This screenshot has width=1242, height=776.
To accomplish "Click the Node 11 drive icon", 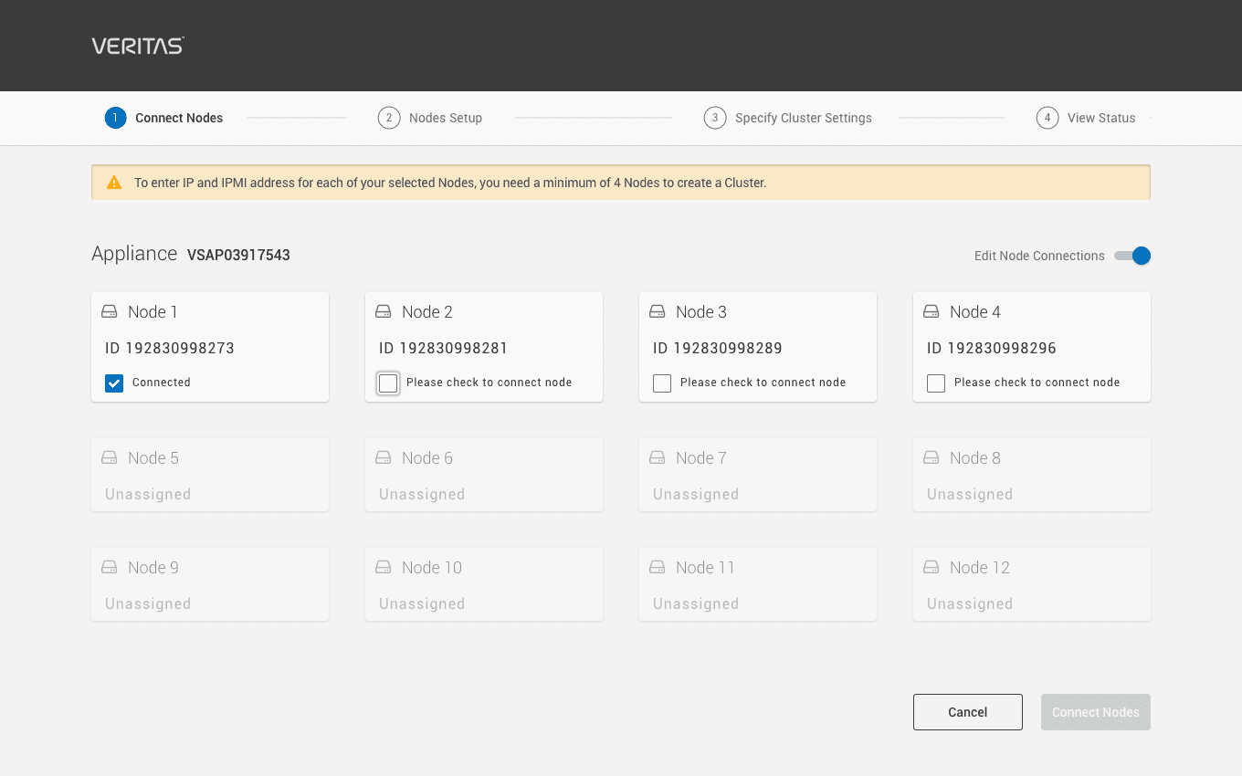I will click(658, 568).
